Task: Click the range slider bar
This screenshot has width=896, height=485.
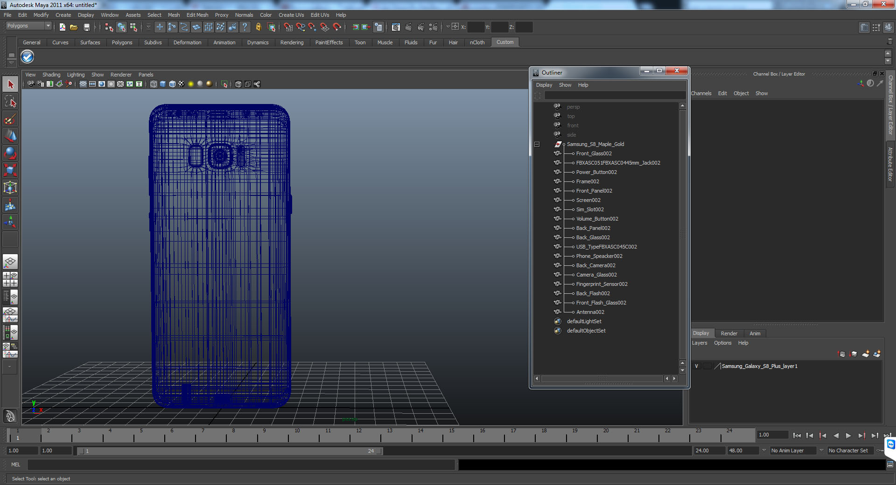Action: (x=230, y=451)
